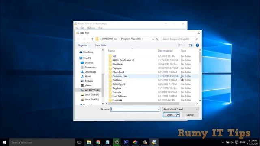Viewport: 260px width, 146px height.
Task: Click the Help menu in RunAs Tool
Action: pos(100,28)
